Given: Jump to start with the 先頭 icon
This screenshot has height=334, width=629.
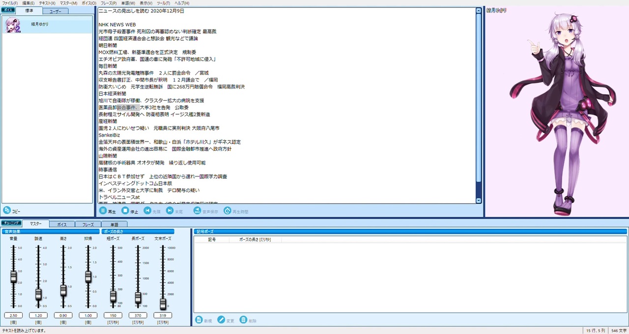Looking at the screenshot, I should tap(147, 211).
